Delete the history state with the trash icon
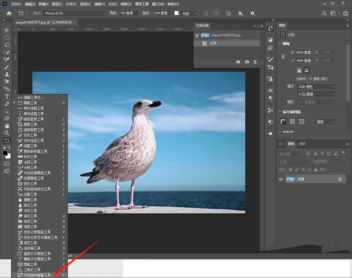This screenshot has height=278, width=352. point(255,62)
